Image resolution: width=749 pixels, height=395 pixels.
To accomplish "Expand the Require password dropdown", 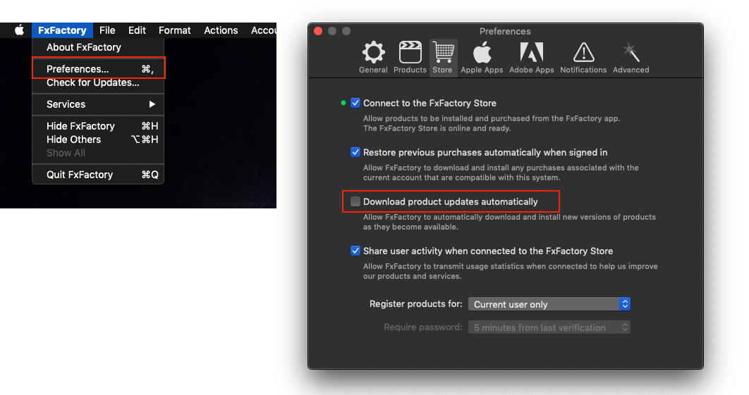I will point(549,327).
